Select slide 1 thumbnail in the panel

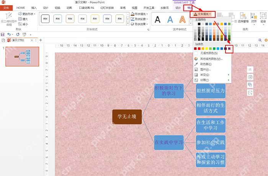tap(22, 57)
